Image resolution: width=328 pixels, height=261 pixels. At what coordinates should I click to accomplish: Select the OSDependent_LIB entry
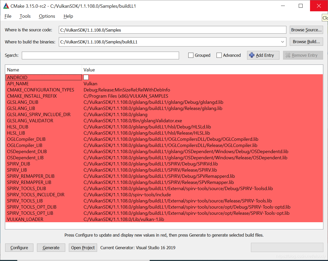[x=25, y=158]
